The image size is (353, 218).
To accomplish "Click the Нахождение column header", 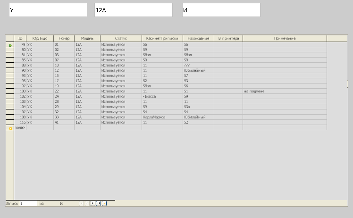I will pyautogui.click(x=198, y=38).
